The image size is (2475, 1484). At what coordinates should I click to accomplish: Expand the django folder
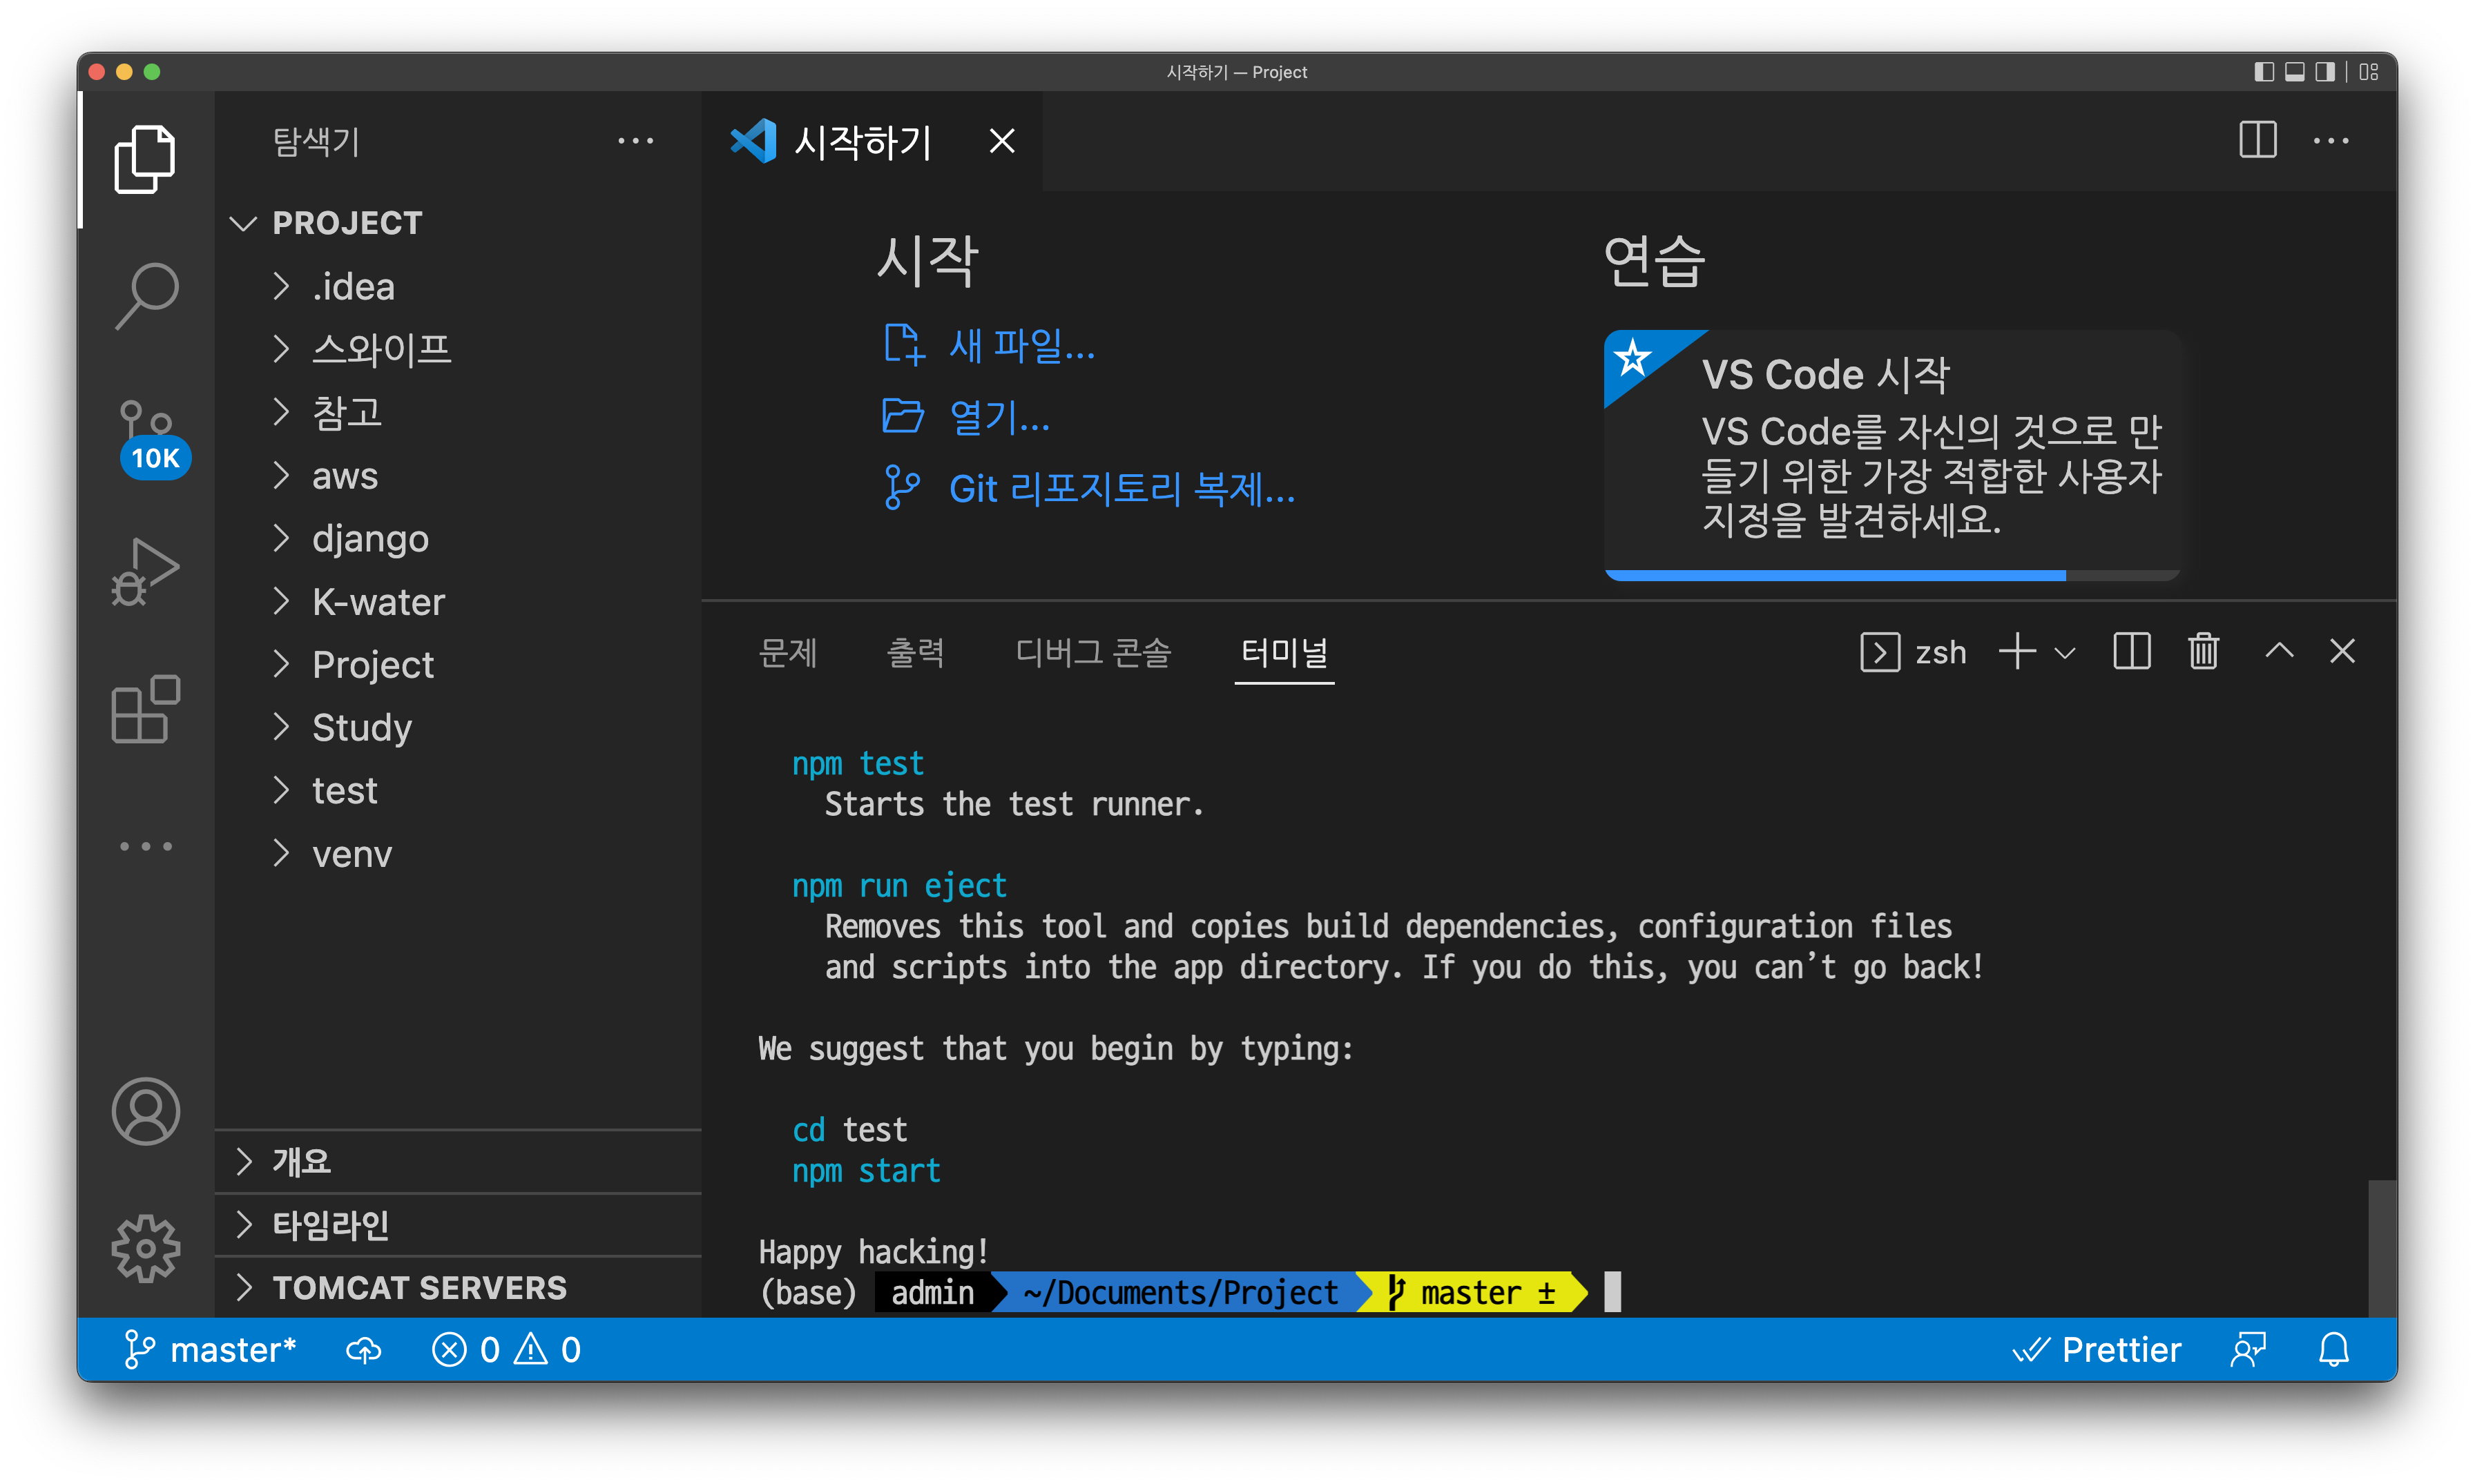369,539
